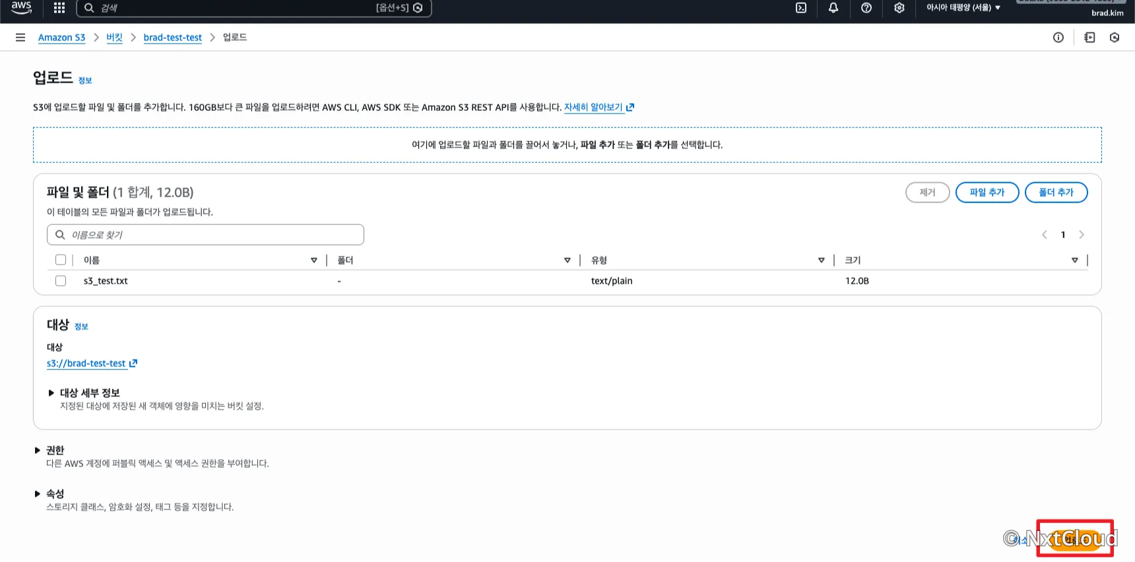Viewport: 1135px width, 562px height.
Task: Open the brad.kim account menu
Action: (x=1107, y=13)
